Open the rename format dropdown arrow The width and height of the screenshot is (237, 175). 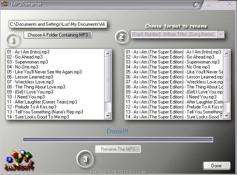[221, 35]
